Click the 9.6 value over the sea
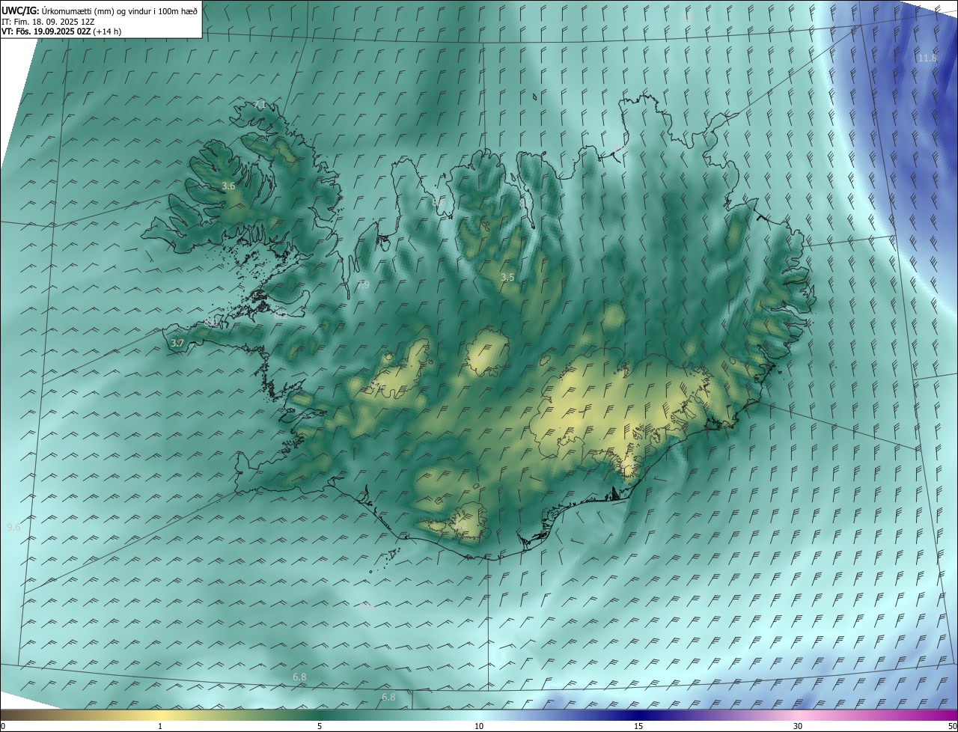958x732 pixels. (13, 528)
